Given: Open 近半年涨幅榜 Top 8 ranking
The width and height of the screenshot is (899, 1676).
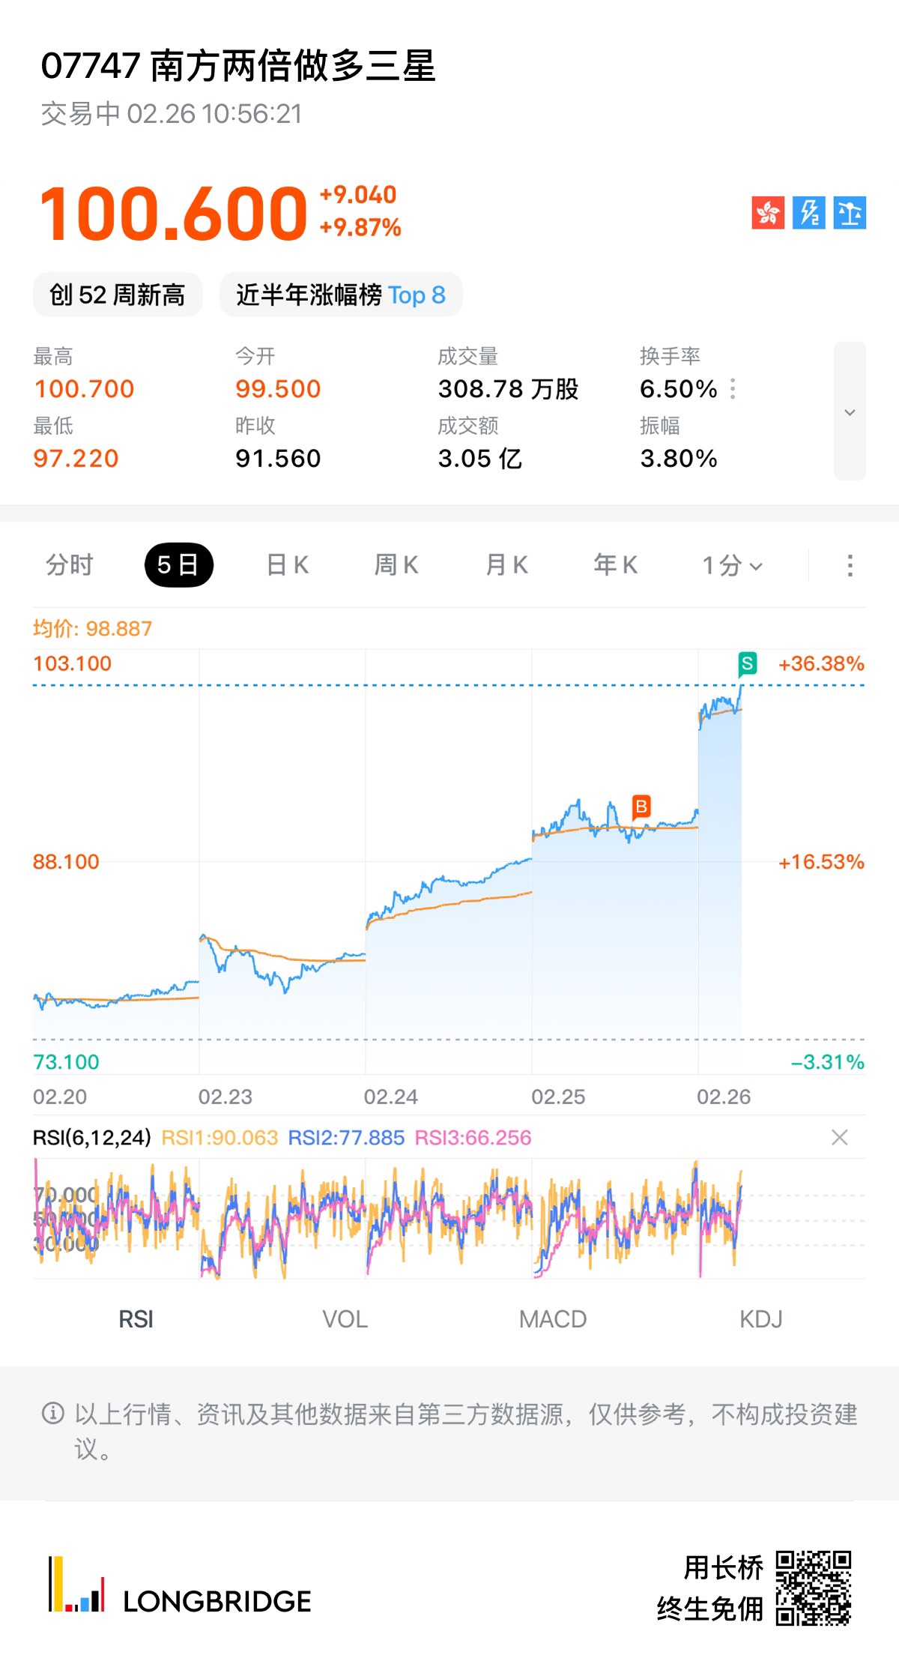Looking at the screenshot, I should (x=341, y=295).
